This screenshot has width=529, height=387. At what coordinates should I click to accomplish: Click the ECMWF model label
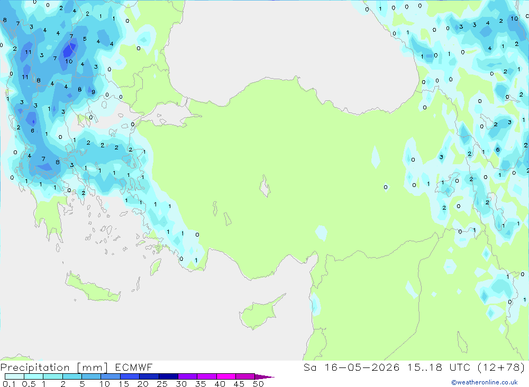click(134, 367)
